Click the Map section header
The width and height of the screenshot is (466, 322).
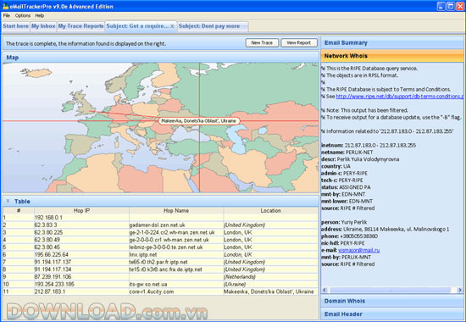[x=160, y=58]
